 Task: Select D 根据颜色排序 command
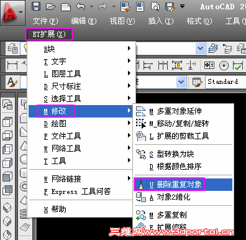[183, 167]
